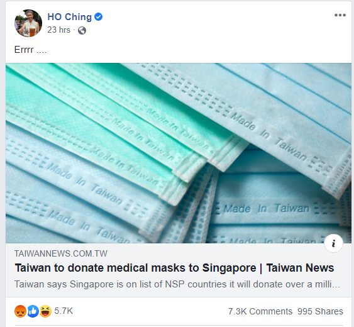This screenshot has width=354, height=327.
Task: Click the link info 'i' icon
Action: click(333, 243)
